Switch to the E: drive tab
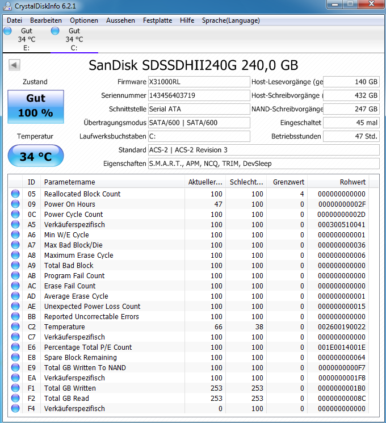The height and width of the screenshot is (423, 386). [x=27, y=39]
